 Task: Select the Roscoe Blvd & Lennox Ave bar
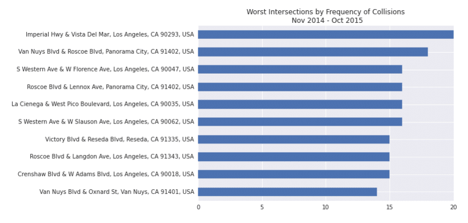(300, 87)
